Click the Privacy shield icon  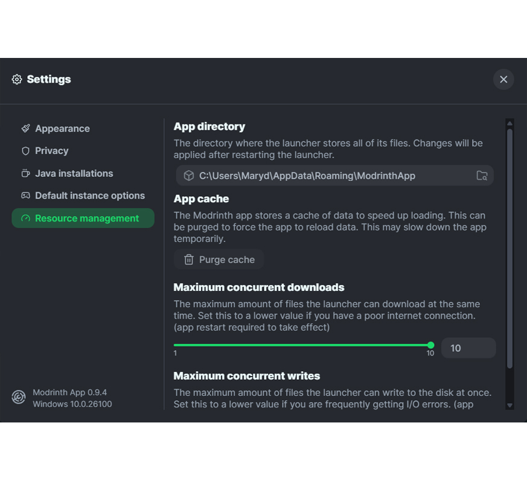pos(25,150)
